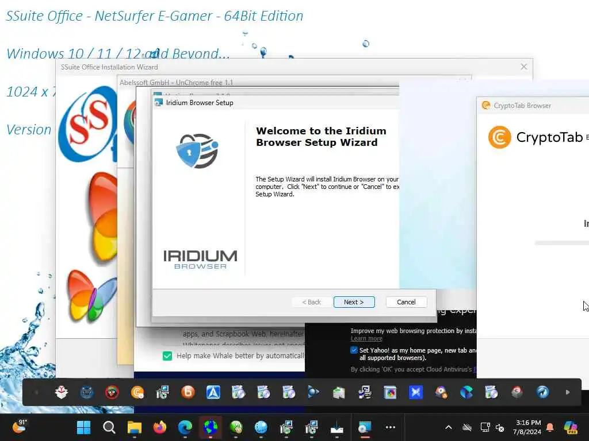Screen dimensions: 589x441
Task: Click the CryptoTab Browser title bar icon
Action: click(486, 106)
